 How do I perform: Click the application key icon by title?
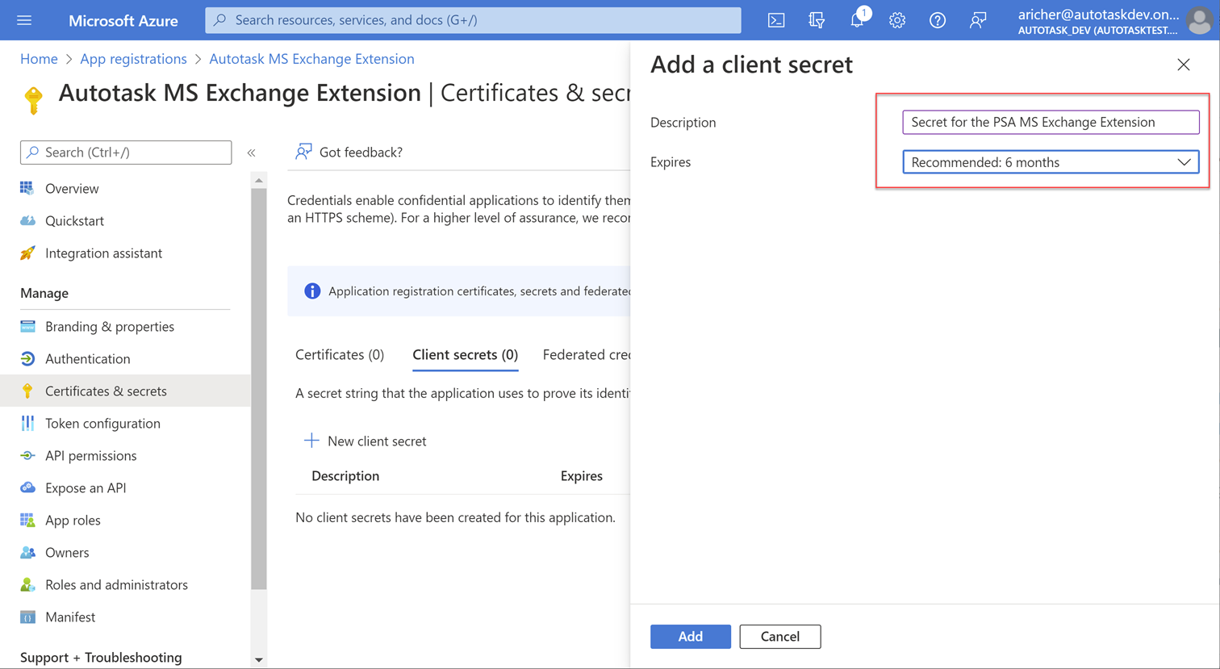click(x=33, y=100)
